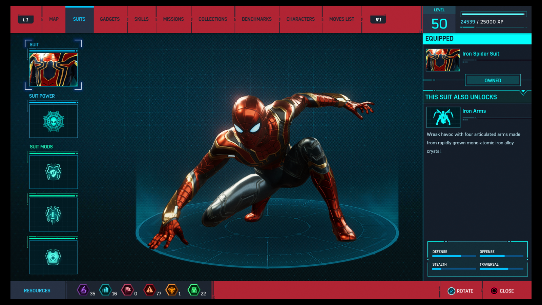The width and height of the screenshot is (542, 305).
Task: Click the L1 shoulder button icon
Action: coord(26,20)
